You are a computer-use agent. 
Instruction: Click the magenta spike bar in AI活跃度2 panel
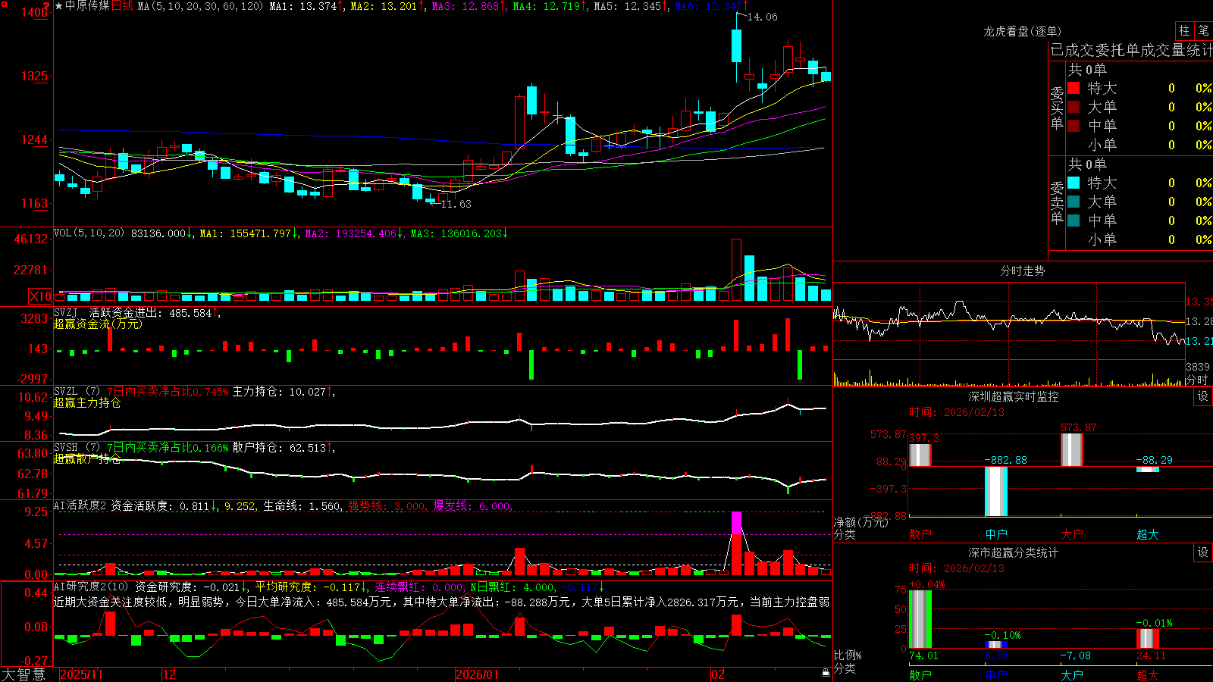[736, 524]
